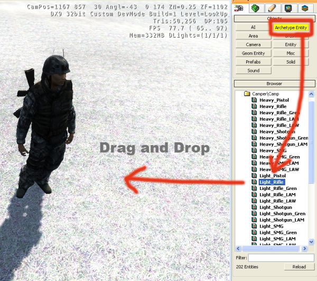Select Light_Rifle in the archetype list
The image size is (317, 281).
tap(272, 182)
